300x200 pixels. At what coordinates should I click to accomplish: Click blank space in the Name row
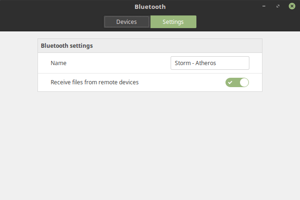point(119,63)
